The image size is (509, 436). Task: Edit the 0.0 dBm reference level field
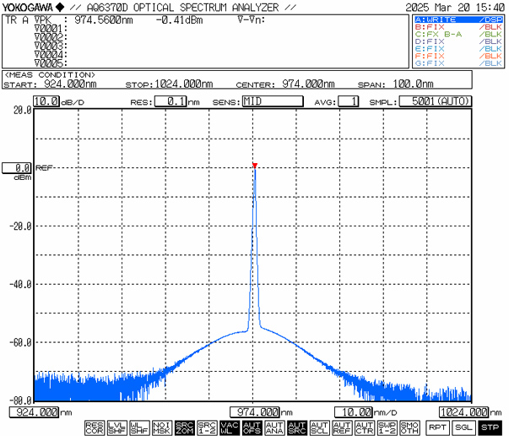[17, 168]
